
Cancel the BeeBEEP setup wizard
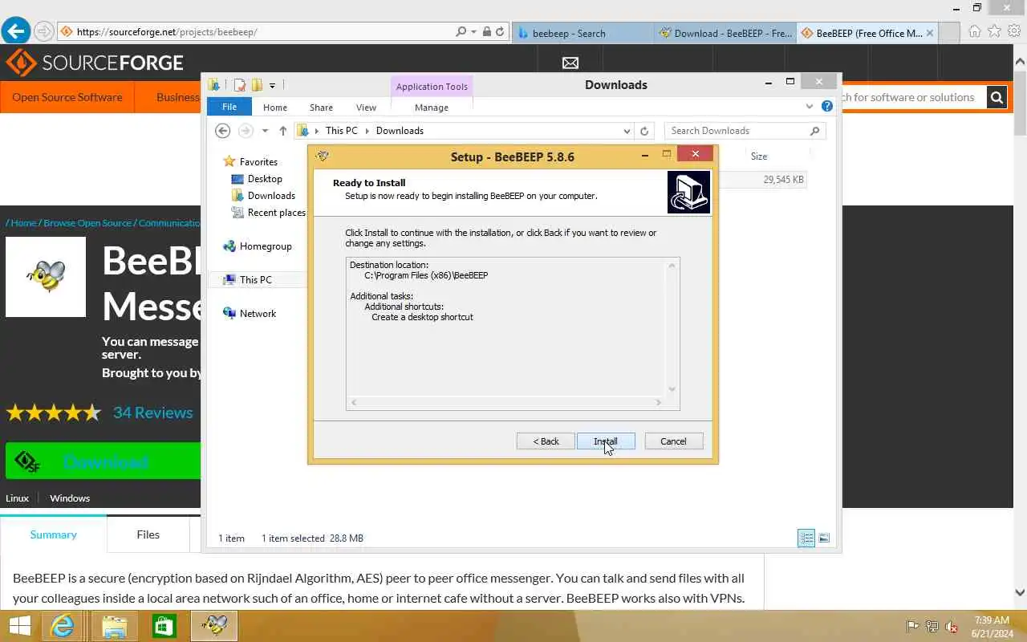pos(673,441)
